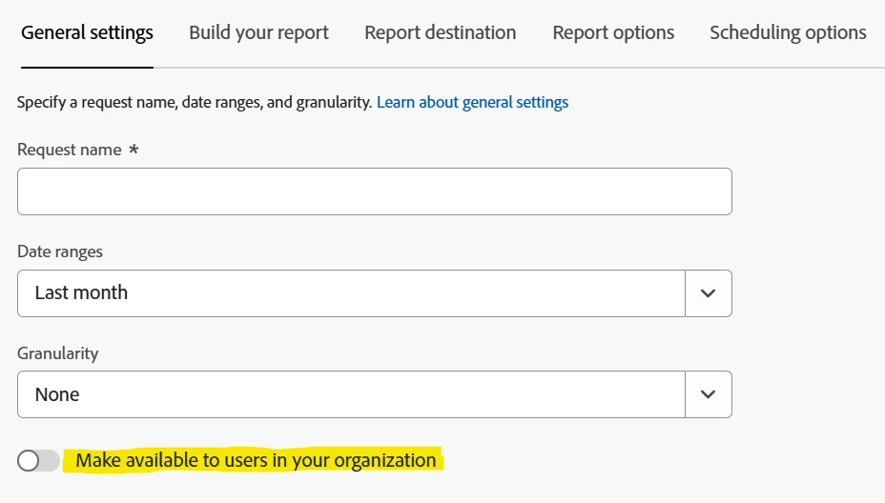Click the 'Last month' selected value text

tap(81, 293)
